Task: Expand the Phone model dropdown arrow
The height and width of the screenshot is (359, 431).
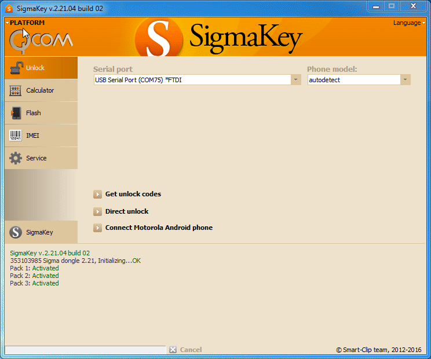Action: click(405, 80)
